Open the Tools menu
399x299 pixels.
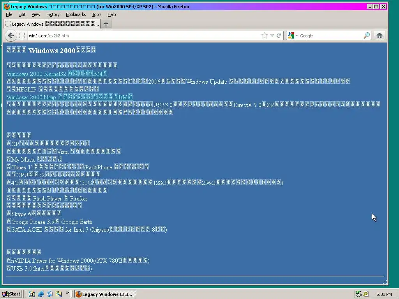point(97,14)
